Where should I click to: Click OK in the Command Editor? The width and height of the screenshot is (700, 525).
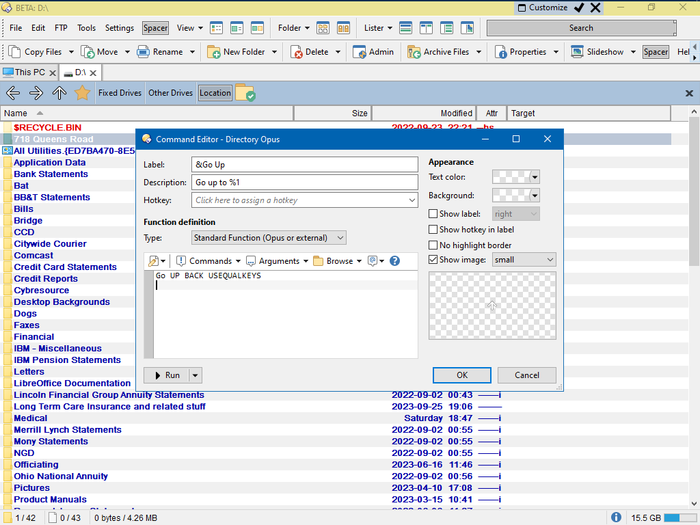coord(462,375)
